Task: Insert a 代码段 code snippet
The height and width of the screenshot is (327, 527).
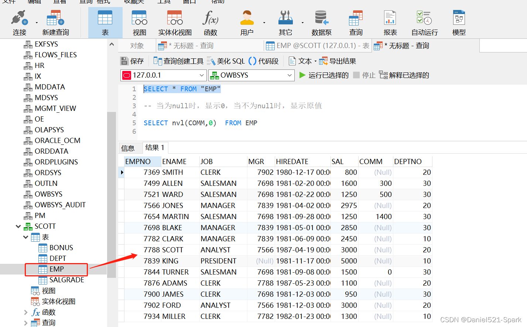Action: click(264, 61)
